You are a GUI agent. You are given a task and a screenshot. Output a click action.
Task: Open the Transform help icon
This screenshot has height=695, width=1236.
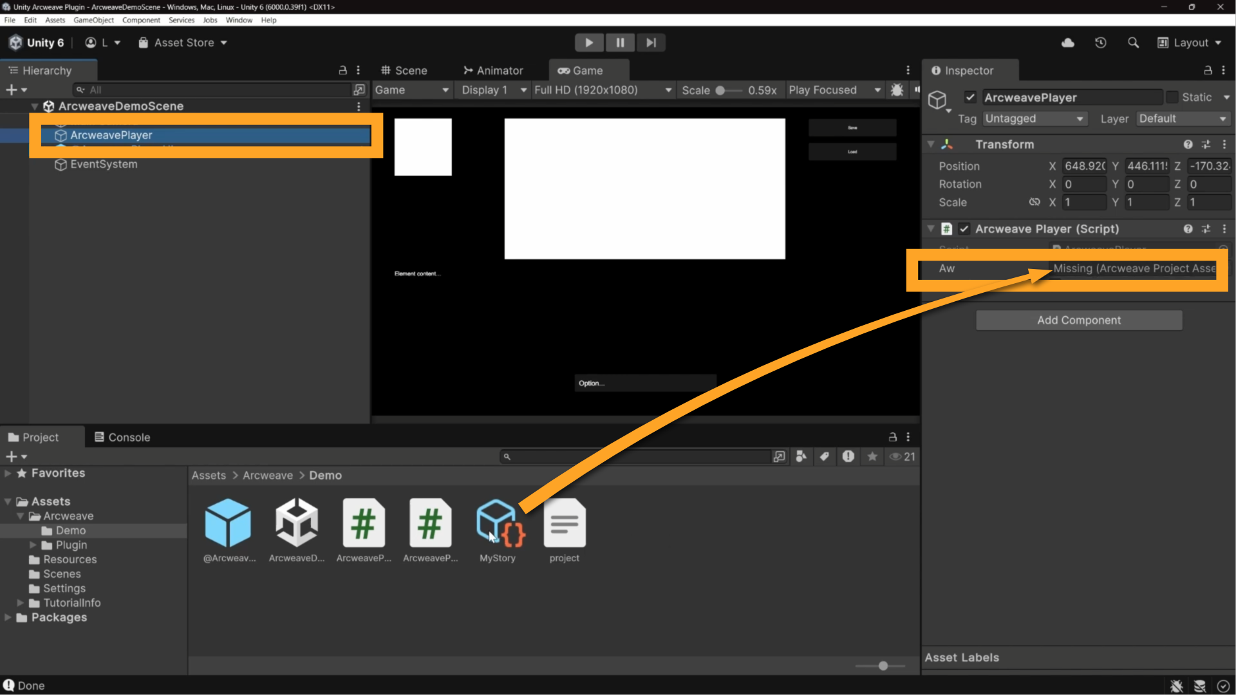click(x=1188, y=144)
